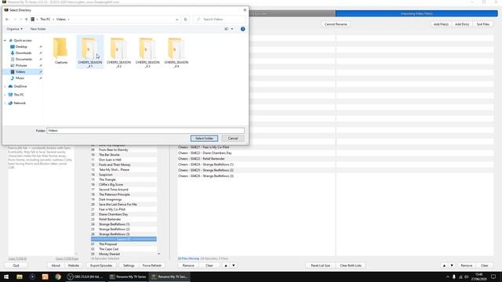
Task: Collapse the Quick access tree node
Action: pos(5,41)
